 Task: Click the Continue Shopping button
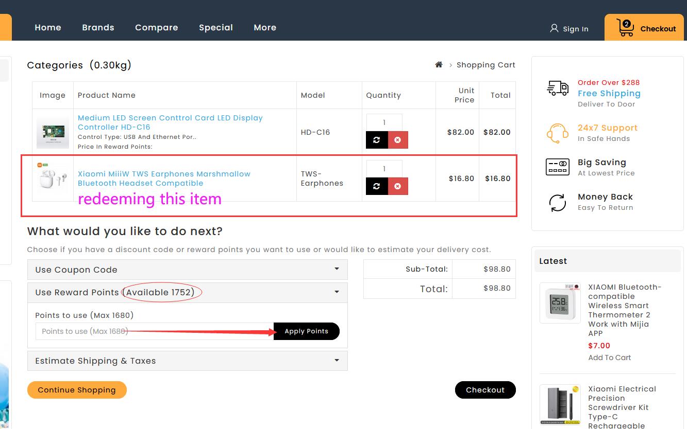click(x=77, y=390)
